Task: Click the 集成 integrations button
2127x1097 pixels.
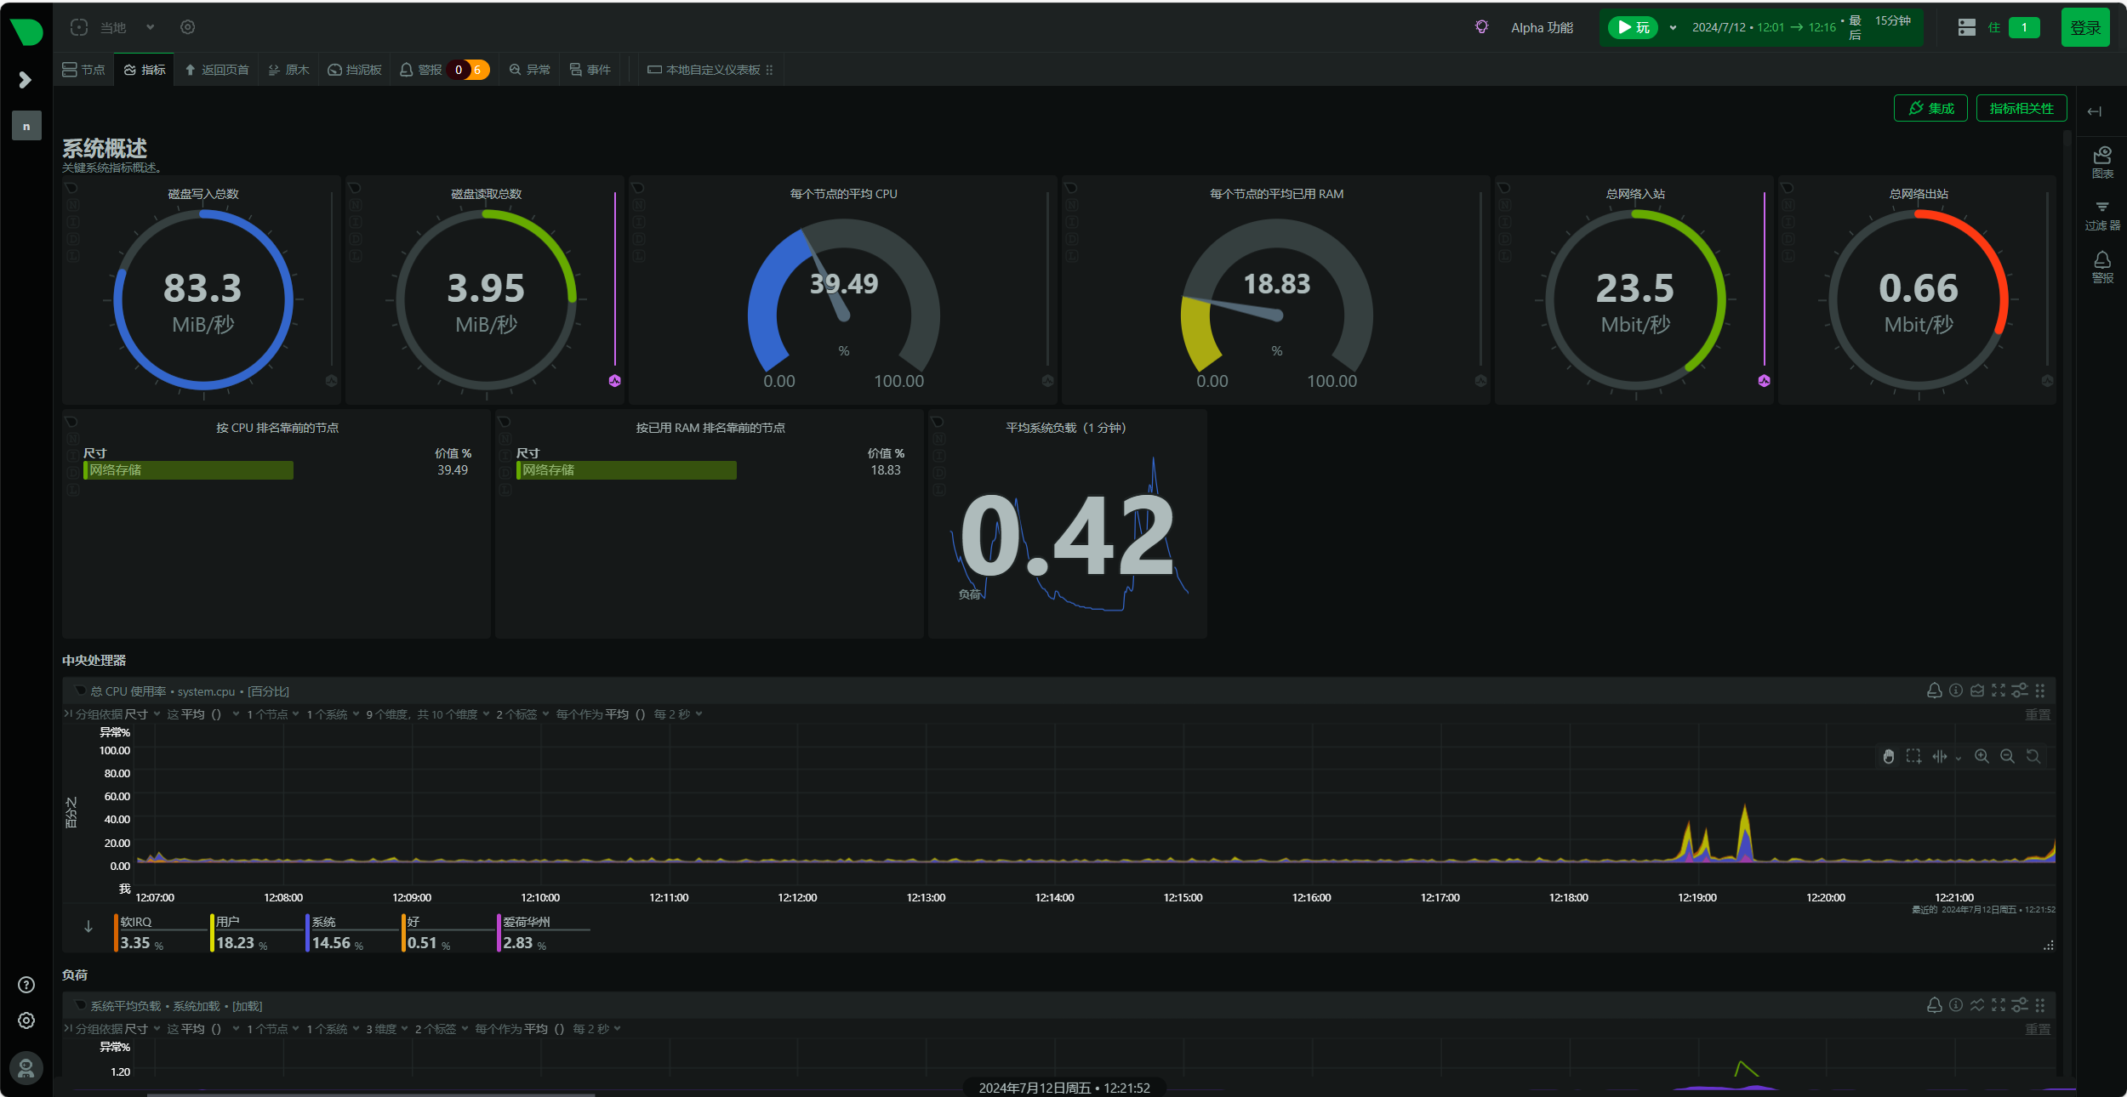Action: click(1930, 108)
